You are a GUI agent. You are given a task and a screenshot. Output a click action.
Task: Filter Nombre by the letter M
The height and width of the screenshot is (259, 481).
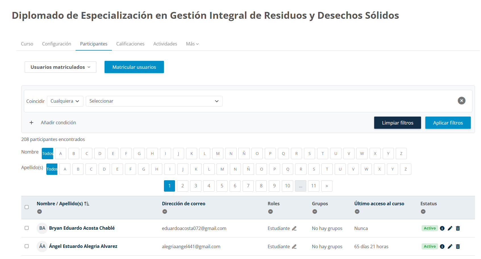point(218,154)
